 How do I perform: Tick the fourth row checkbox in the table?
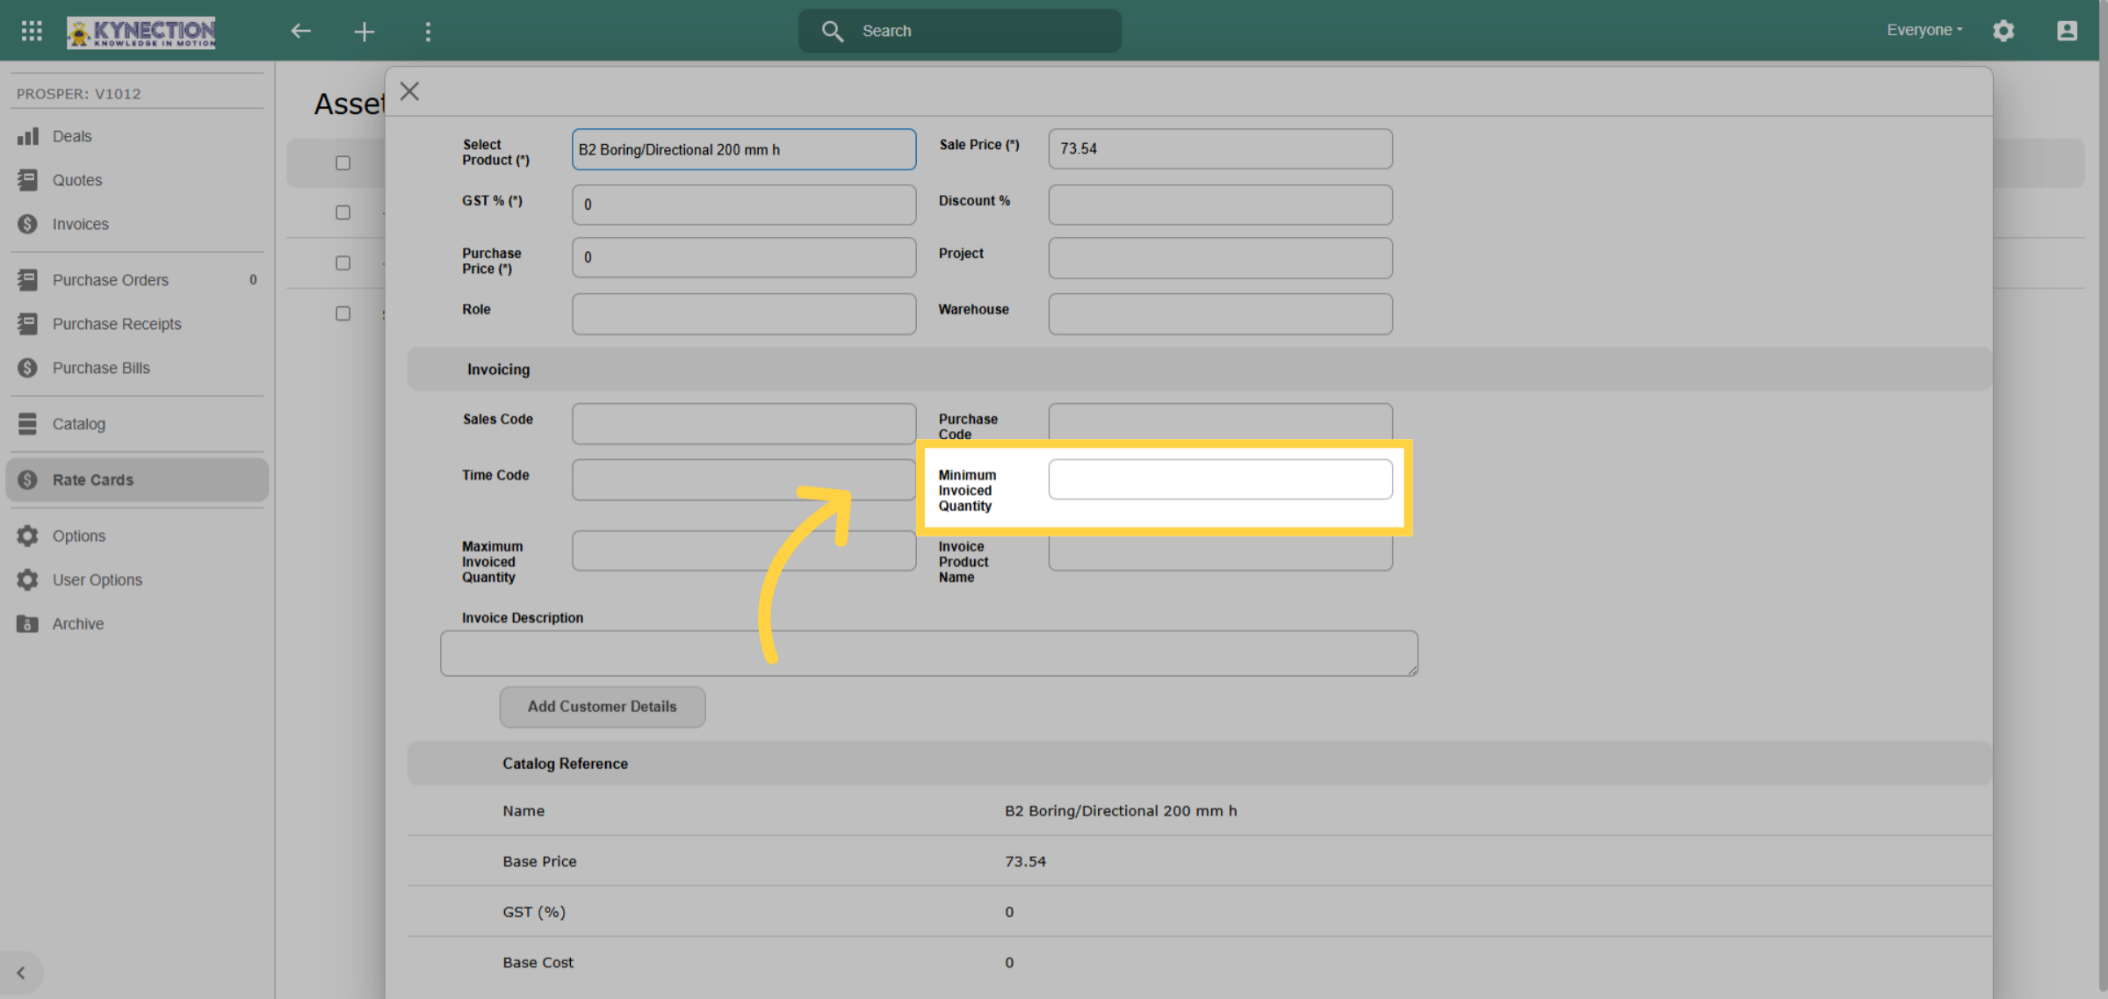point(343,313)
